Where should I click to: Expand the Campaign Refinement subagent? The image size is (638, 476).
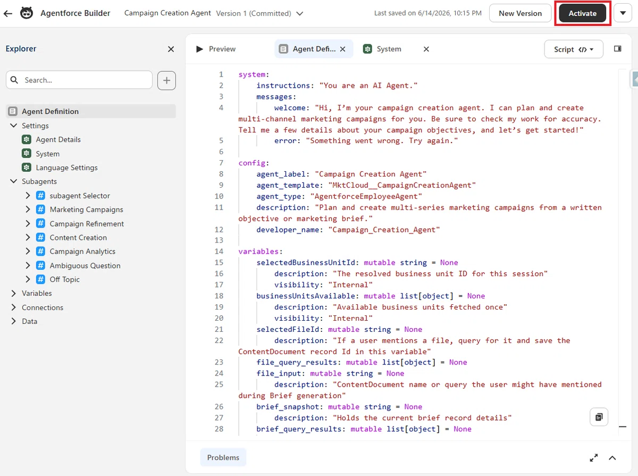click(x=28, y=223)
